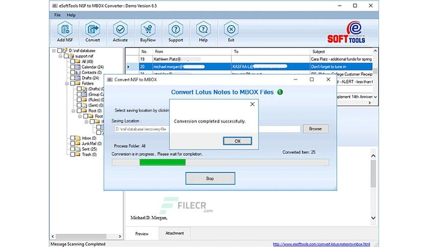Check the JunkMail (0) checkbox

pos(73,143)
